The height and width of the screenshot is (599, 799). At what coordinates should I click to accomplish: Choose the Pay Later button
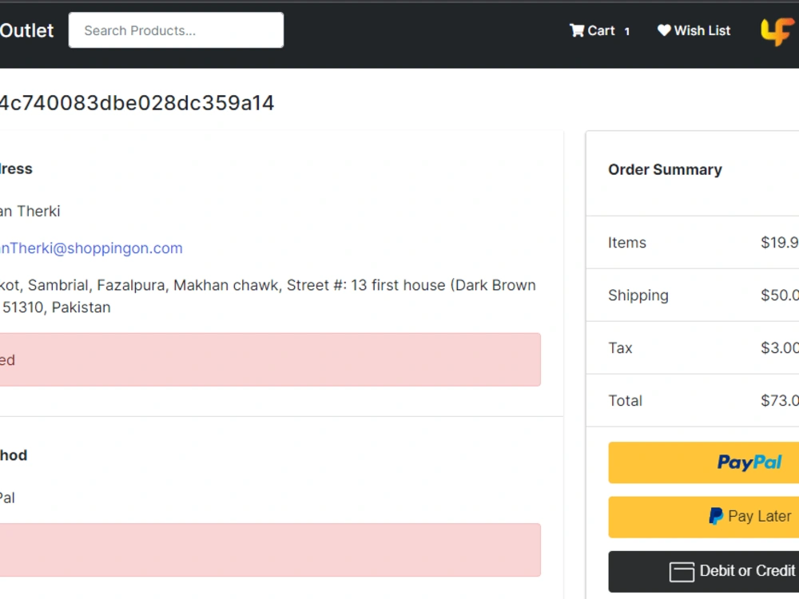[x=704, y=517]
